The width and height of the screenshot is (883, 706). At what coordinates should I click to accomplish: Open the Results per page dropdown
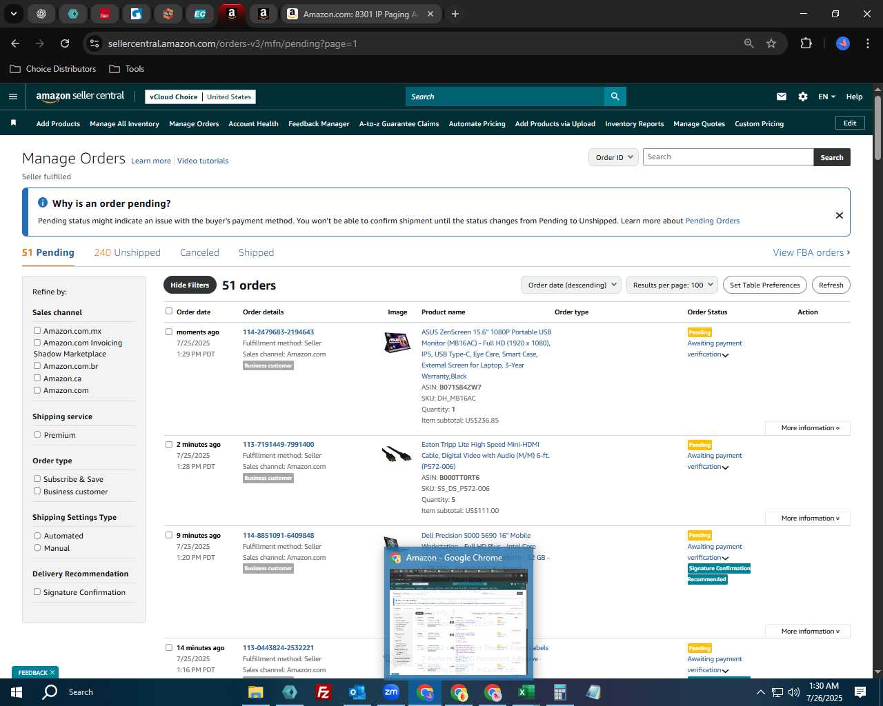673,285
